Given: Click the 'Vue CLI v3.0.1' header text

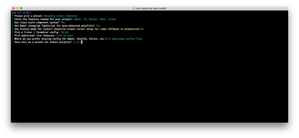Looking at the screenshot, I should pyautogui.click(x=21, y=13).
